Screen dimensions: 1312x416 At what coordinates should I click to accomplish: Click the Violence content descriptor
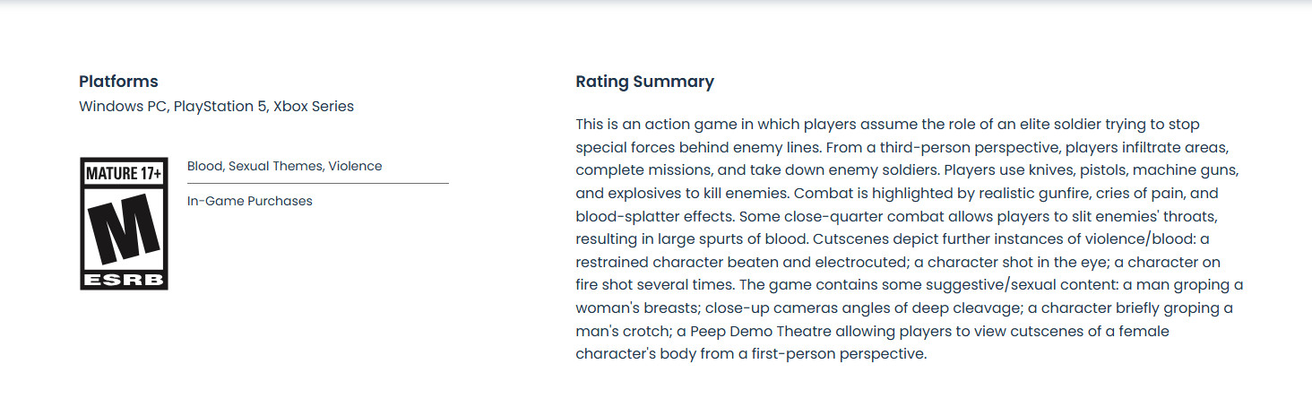click(x=355, y=166)
